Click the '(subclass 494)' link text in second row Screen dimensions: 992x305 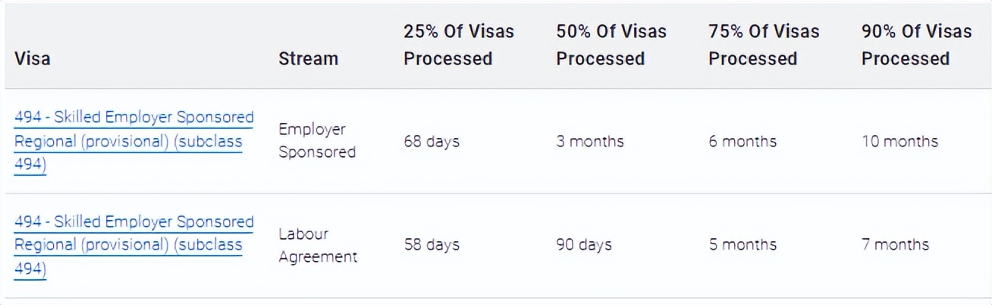(x=128, y=257)
